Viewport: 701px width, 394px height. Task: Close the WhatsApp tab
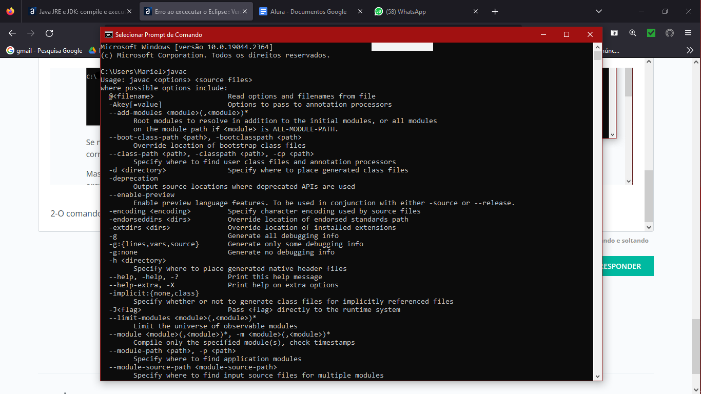click(x=475, y=11)
